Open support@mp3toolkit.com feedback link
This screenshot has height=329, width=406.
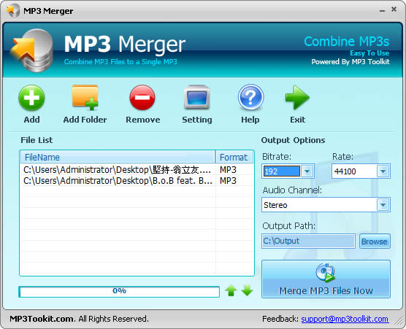tap(345, 319)
